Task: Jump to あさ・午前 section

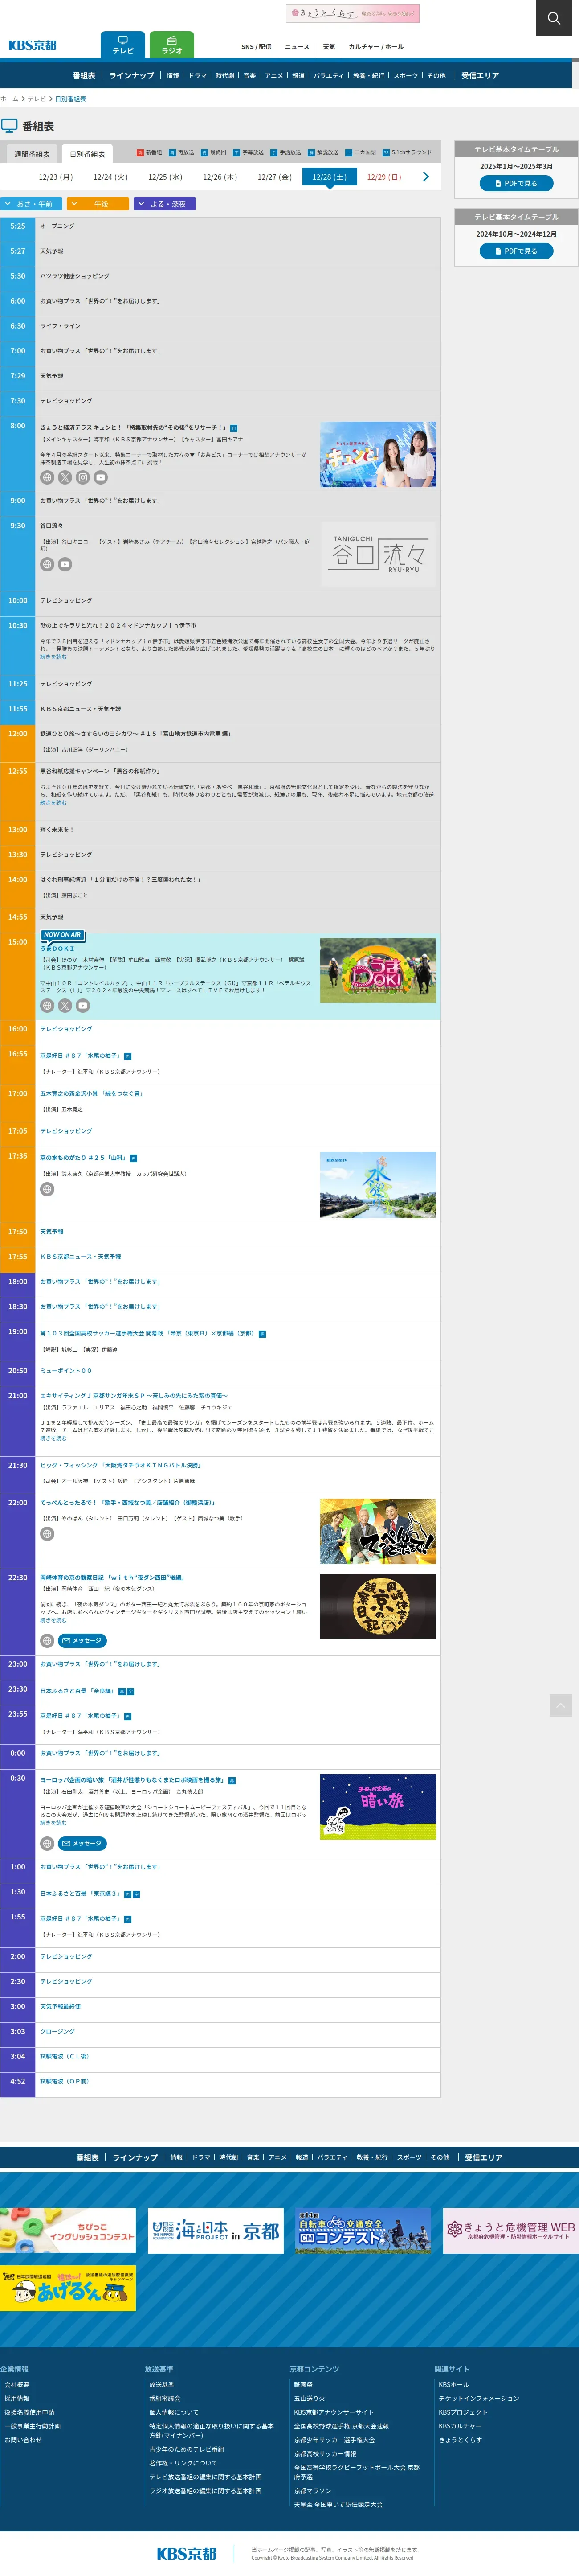Action: (x=32, y=204)
